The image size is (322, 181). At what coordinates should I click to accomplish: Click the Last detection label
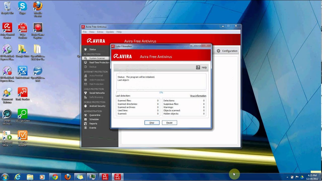123,96
